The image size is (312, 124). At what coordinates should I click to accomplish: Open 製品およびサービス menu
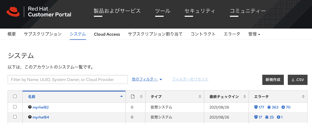117,11
